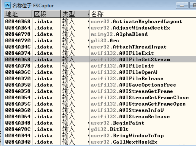The width and height of the screenshot is (196, 146).
Task: Select user32.BeginPaint entry
Action: click(118, 123)
